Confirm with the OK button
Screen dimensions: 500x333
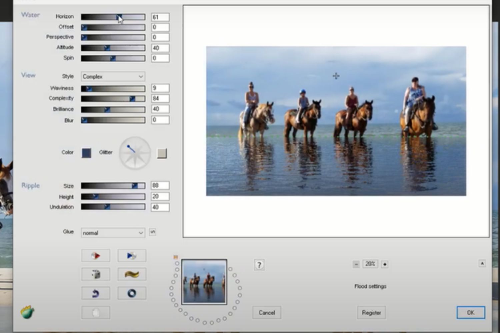click(471, 312)
